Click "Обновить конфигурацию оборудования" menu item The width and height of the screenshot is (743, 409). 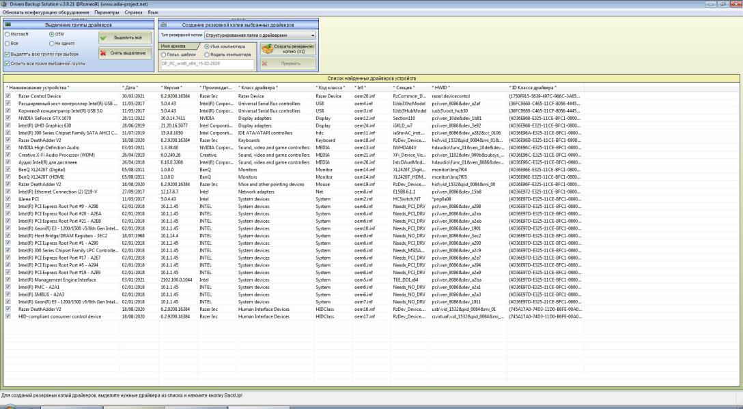pyautogui.click(x=46, y=12)
